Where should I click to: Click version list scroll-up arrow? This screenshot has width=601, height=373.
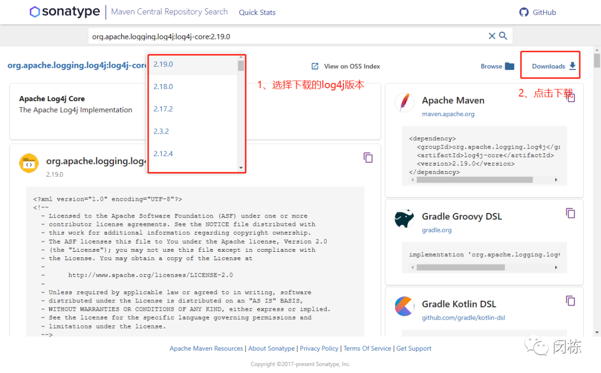[x=241, y=57]
